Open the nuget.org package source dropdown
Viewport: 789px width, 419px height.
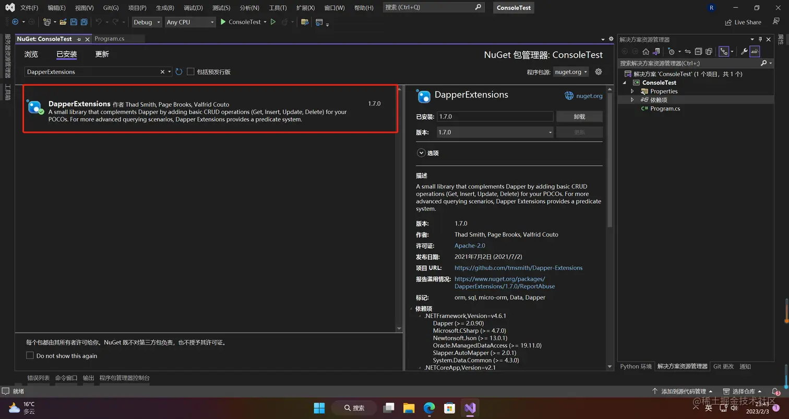(x=571, y=71)
